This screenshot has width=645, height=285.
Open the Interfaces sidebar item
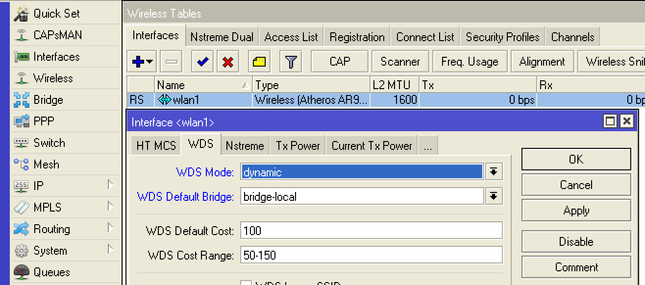click(65, 57)
